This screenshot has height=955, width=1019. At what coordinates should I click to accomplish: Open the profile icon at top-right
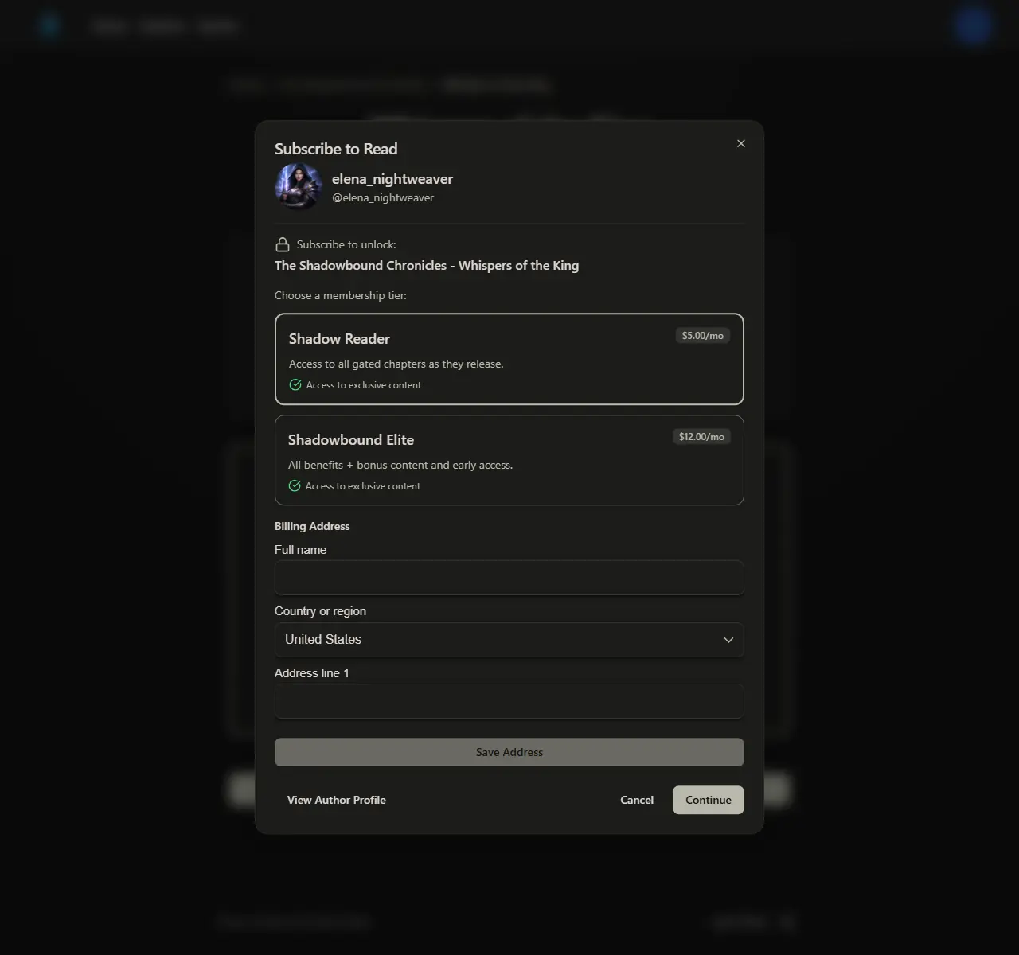(972, 25)
